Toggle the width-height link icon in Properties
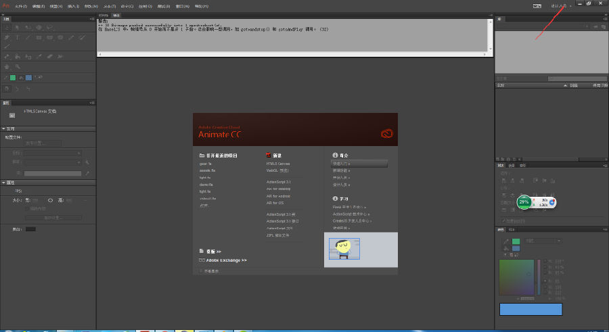 pyautogui.click(x=50, y=200)
